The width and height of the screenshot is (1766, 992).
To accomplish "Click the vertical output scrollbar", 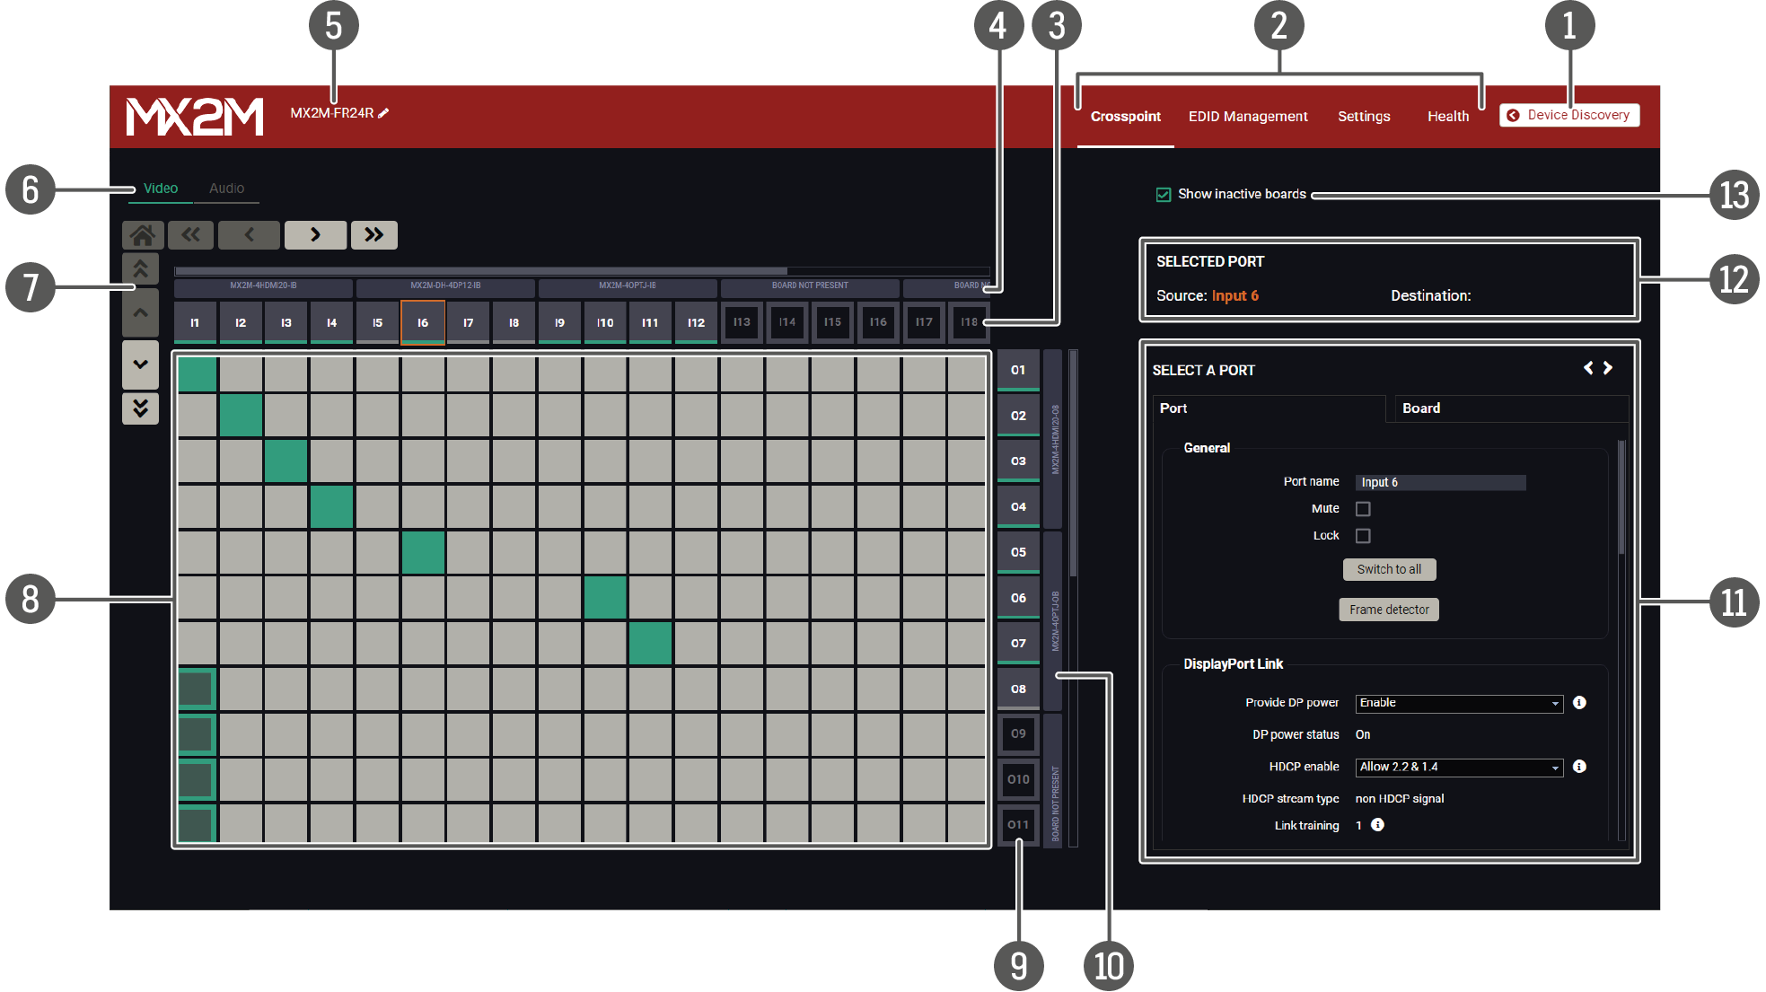I will point(1074,462).
